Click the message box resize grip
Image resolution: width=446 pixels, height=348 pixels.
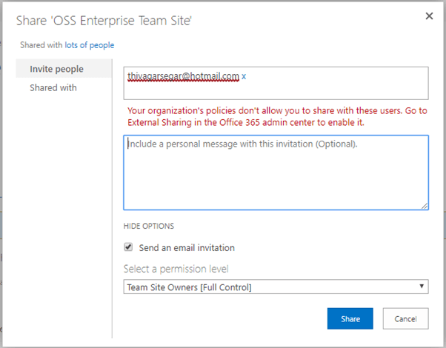425,206
